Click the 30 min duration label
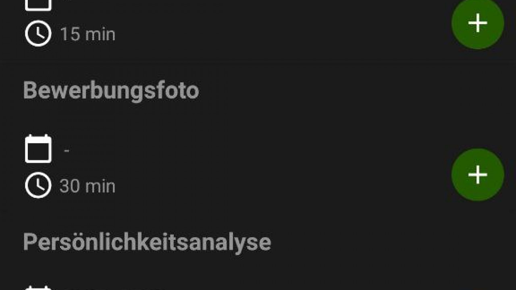This screenshot has height=290, width=516. [x=88, y=186]
